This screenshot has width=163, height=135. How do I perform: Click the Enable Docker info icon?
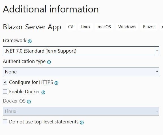click(43, 92)
